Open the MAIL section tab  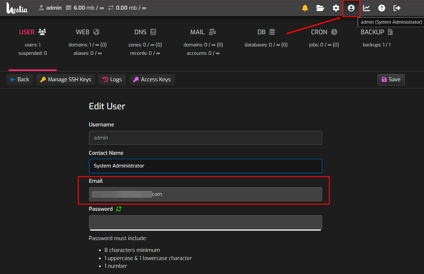203,32
